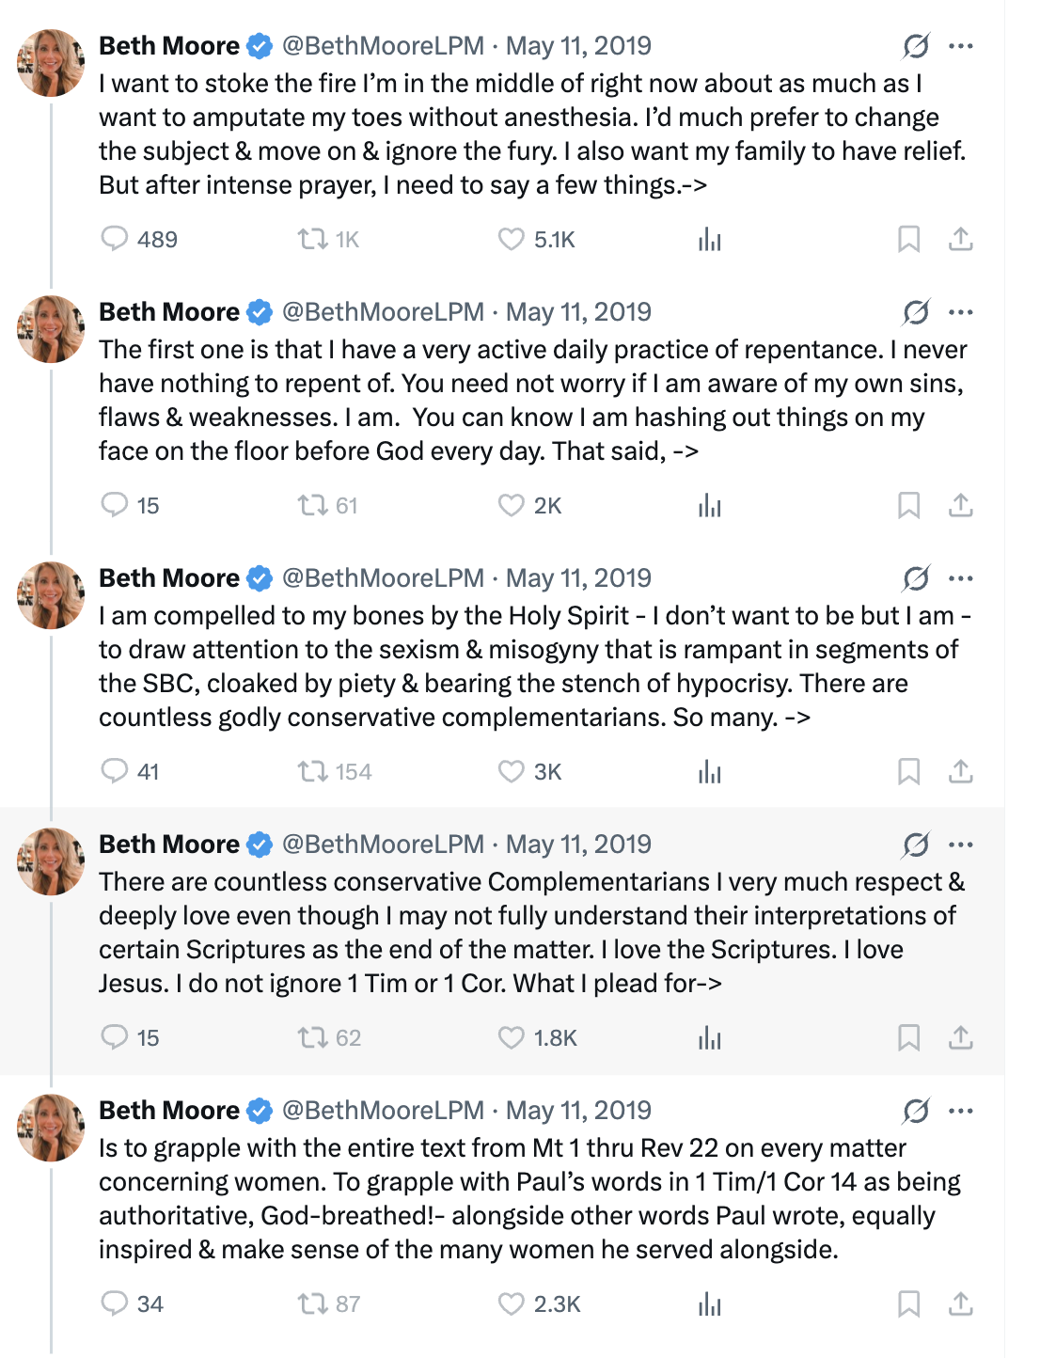View analytics for the tweet with 1.8K likes
The image size is (1040, 1358).
pos(710,1038)
